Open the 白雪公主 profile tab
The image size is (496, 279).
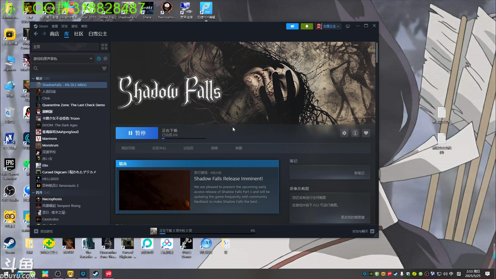click(x=98, y=34)
